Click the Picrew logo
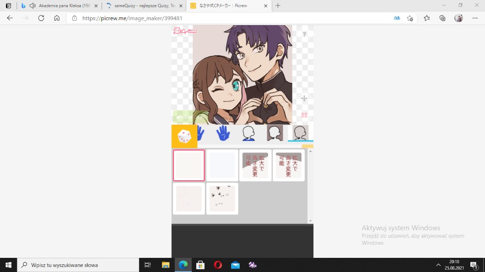This screenshot has height=272, width=485. pos(185,31)
